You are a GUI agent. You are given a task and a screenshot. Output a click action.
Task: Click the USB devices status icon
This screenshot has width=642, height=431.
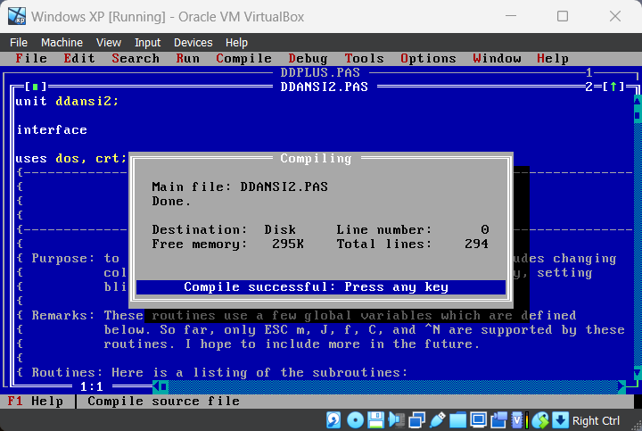tap(437, 420)
